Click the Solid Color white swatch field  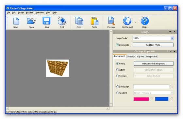(151, 87)
